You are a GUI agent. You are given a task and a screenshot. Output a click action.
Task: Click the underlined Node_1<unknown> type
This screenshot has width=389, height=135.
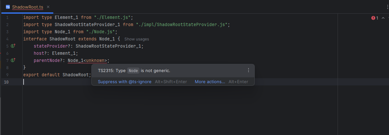pos(87,60)
